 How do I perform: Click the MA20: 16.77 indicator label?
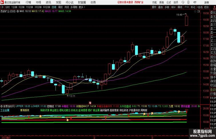point(51,11)
